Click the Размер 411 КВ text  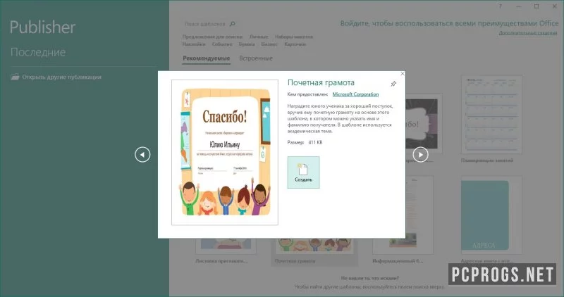pyautogui.click(x=305, y=143)
